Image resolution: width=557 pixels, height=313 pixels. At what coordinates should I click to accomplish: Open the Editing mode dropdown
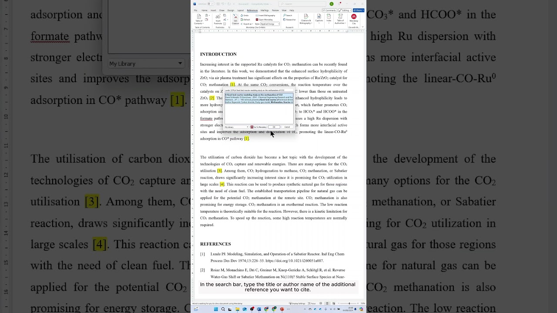click(x=345, y=10)
